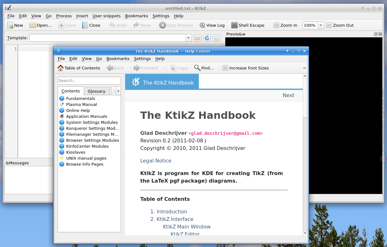The width and height of the screenshot is (387, 247).
Task: Open the View Log clock icon
Action: [202, 25]
